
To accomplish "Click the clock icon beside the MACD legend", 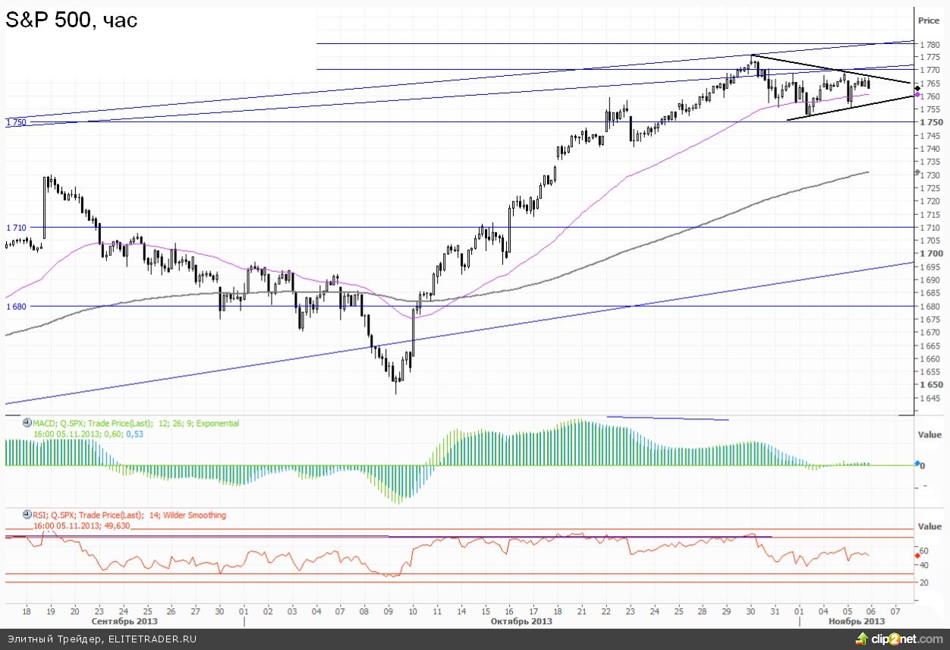I will [x=28, y=423].
